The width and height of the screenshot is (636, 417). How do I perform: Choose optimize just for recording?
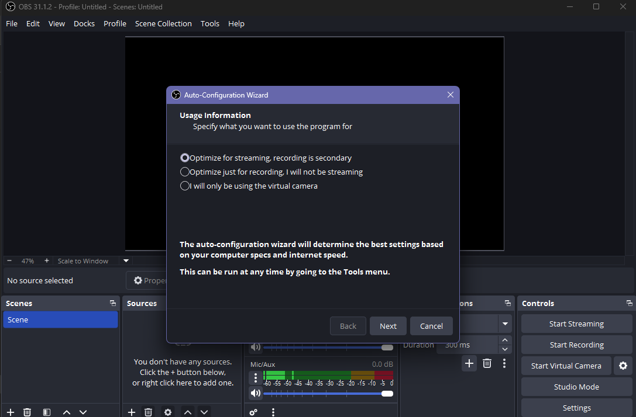pos(185,171)
